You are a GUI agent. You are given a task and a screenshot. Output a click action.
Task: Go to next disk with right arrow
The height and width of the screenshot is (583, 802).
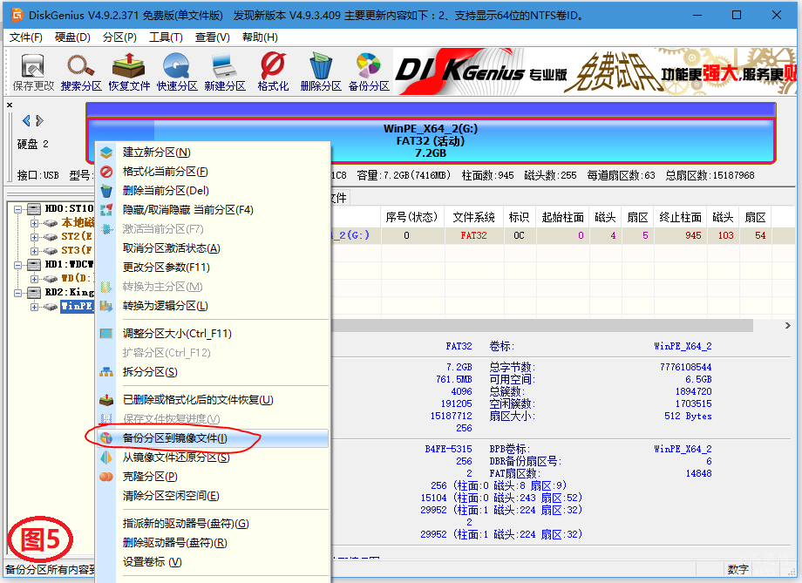point(40,120)
